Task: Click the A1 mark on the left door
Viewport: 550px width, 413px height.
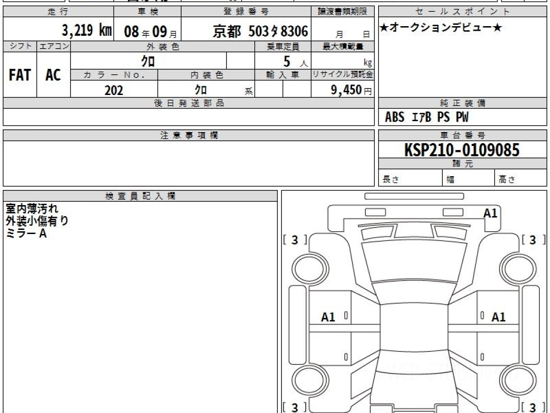Action: click(x=328, y=317)
